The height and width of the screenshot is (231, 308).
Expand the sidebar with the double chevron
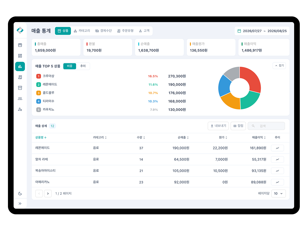20,204
